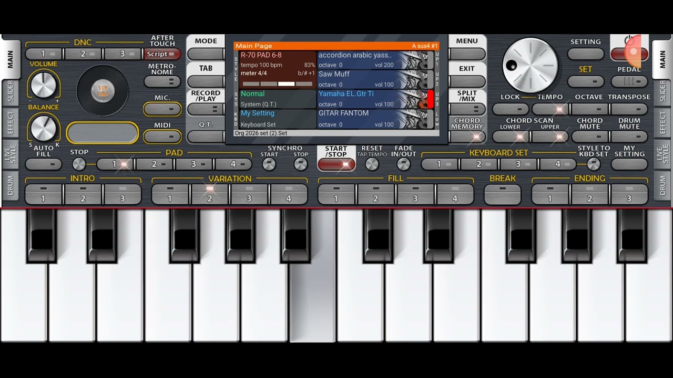This screenshot has width=673, height=378.
Task: Turn the Volume knob
Action: (43, 85)
